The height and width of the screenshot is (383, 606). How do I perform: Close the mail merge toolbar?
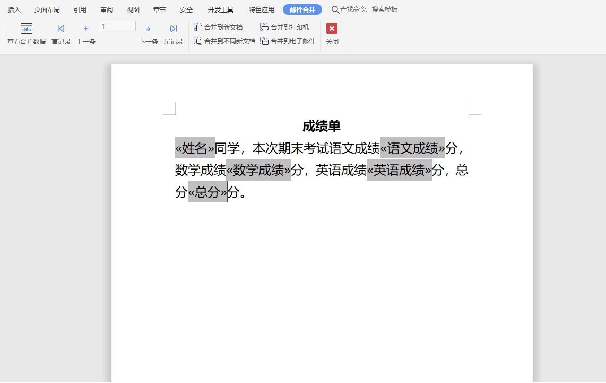(332, 29)
